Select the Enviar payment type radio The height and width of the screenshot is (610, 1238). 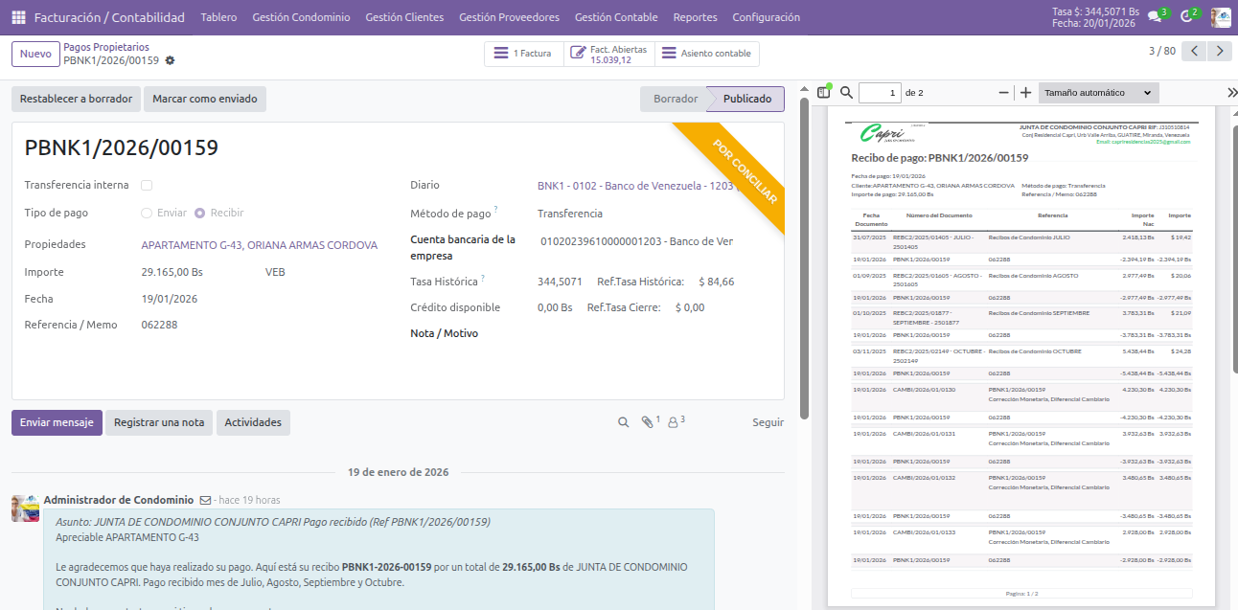147,214
